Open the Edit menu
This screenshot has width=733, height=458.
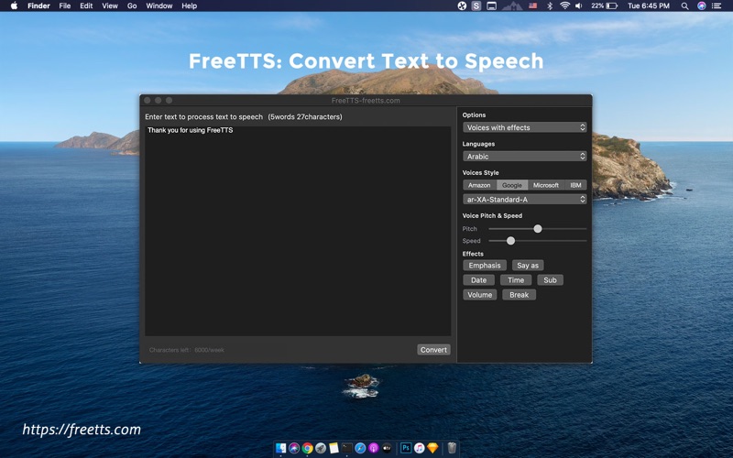(x=86, y=5)
